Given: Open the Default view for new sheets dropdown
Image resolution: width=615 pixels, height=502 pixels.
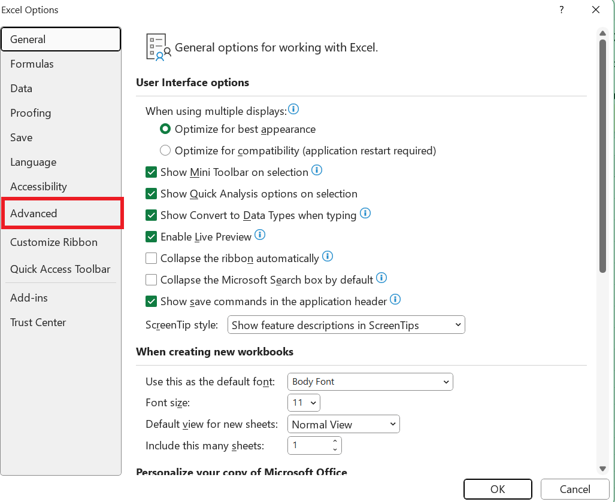Looking at the screenshot, I should tap(343, 424).
